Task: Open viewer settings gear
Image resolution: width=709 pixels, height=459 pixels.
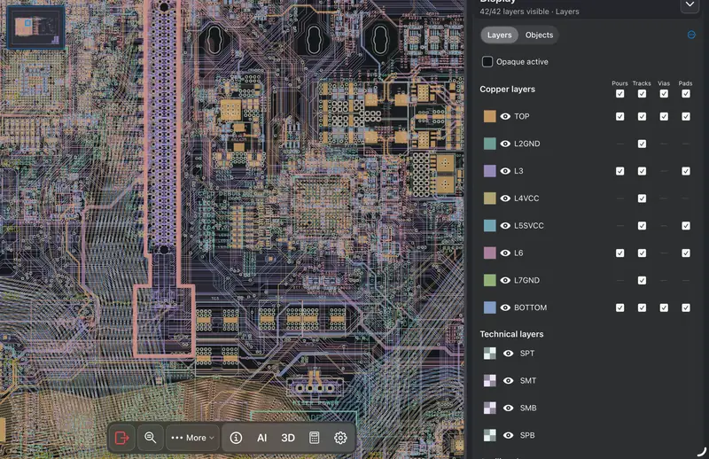Action: (340, 438)
